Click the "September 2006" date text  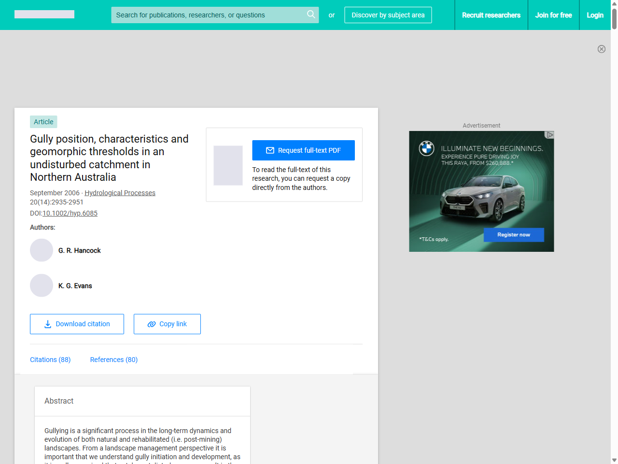(55, 193)
